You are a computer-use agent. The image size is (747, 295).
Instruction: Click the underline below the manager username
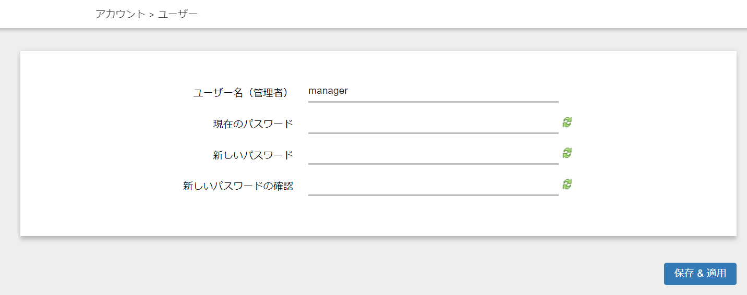point(433,102)
